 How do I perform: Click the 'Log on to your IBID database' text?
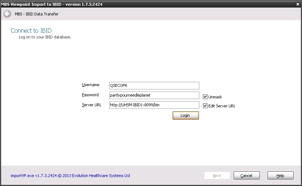tap(45, 37)
